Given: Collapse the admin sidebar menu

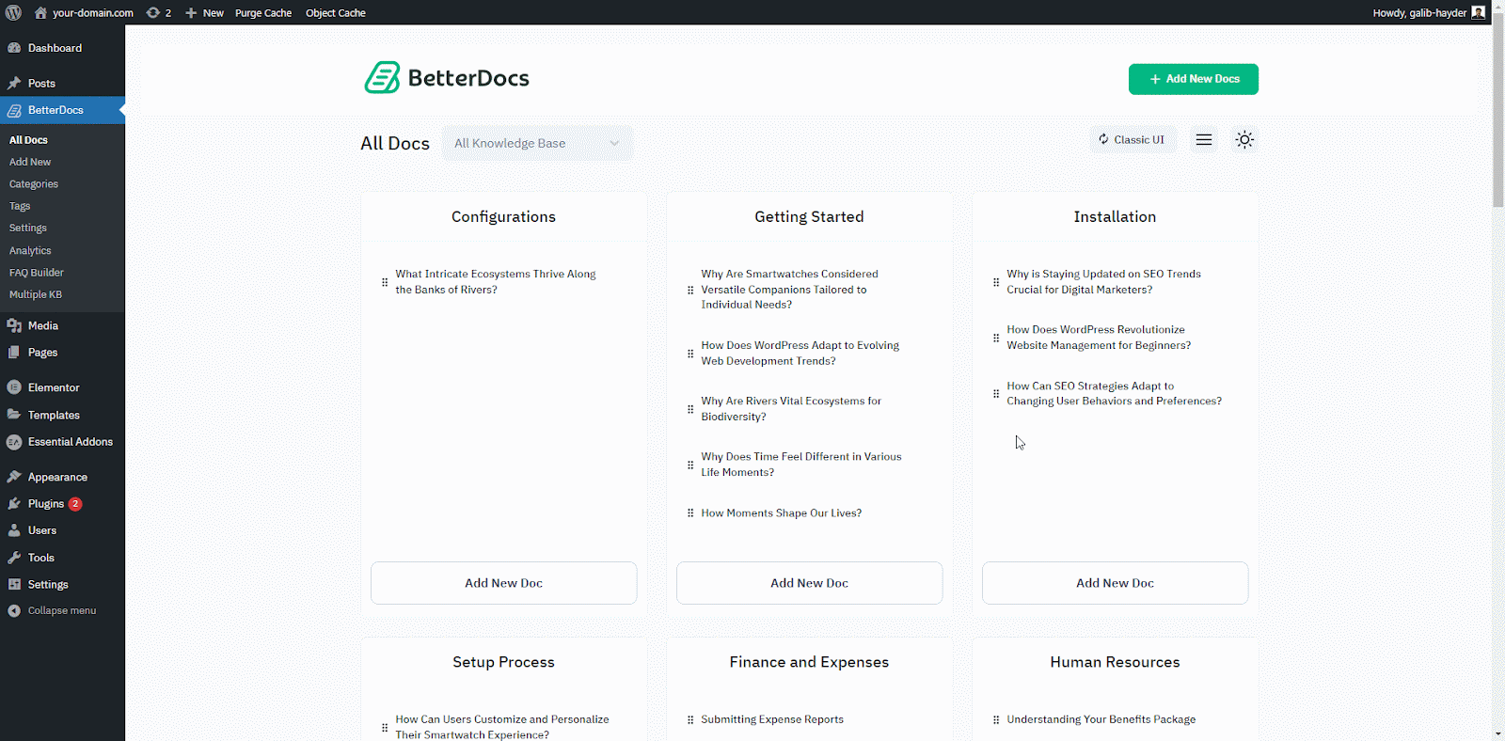Looking at the screenshot, I should (x=52, y=611).
